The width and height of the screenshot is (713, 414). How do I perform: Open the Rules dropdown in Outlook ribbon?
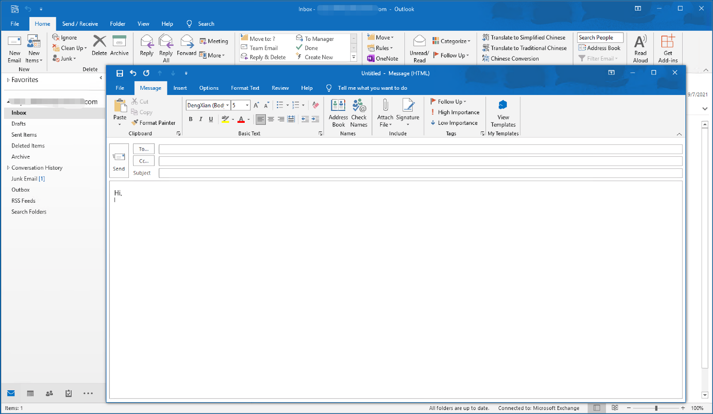click(381, 48)
